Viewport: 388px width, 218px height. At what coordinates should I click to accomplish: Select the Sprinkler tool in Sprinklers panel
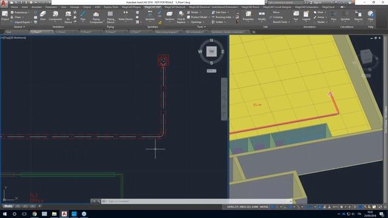click(150, 16)
